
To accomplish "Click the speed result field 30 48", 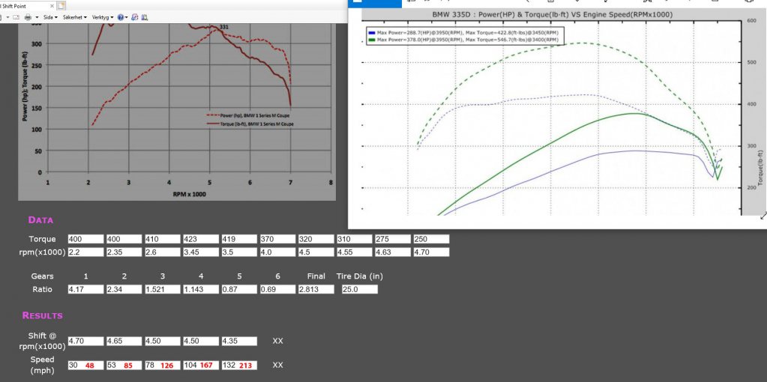I will [86, 365].
